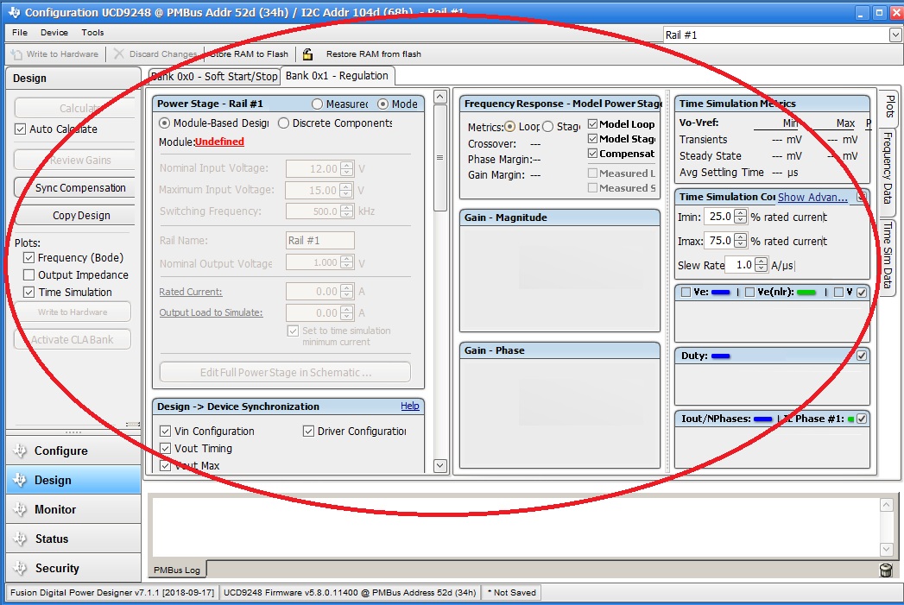Open the Configure section
The image size is (904, 605).
click(x=73, y=451)
